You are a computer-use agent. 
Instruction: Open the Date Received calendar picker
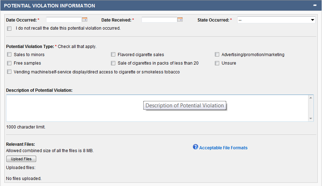(x=180, y=20)
